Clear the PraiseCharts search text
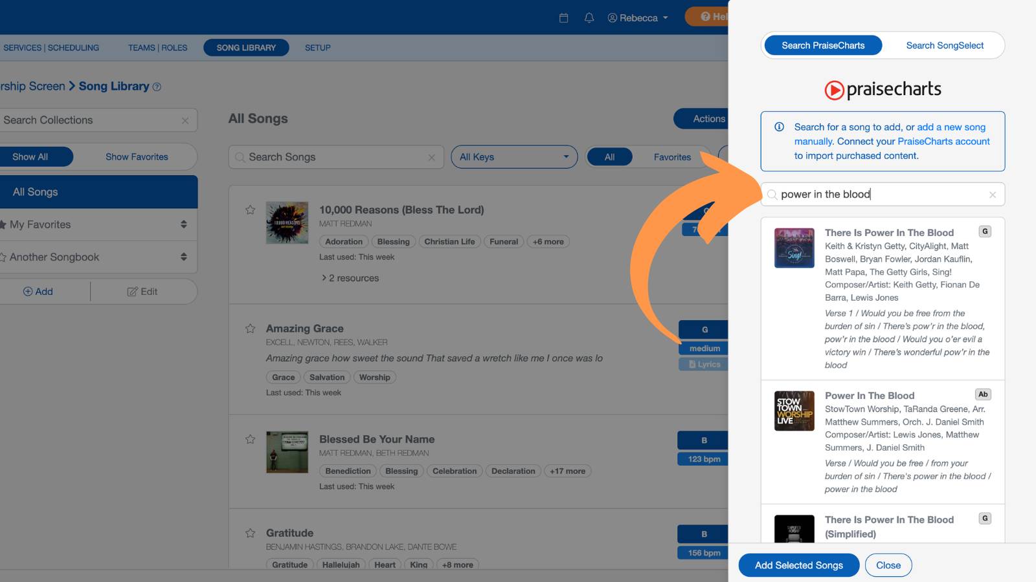The image size is (1036, 582). [x=993, y=195]
